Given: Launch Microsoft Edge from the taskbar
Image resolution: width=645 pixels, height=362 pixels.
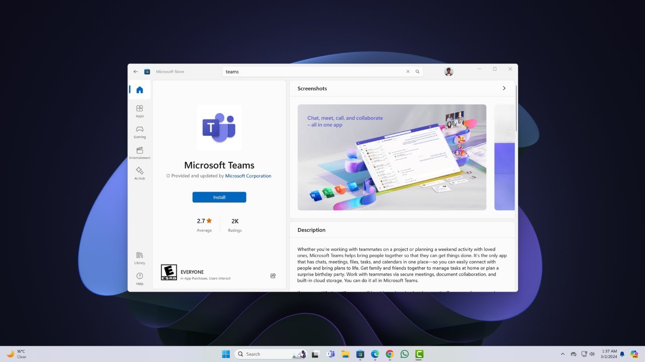Looking at the screenshot, I should pos(375,354).
